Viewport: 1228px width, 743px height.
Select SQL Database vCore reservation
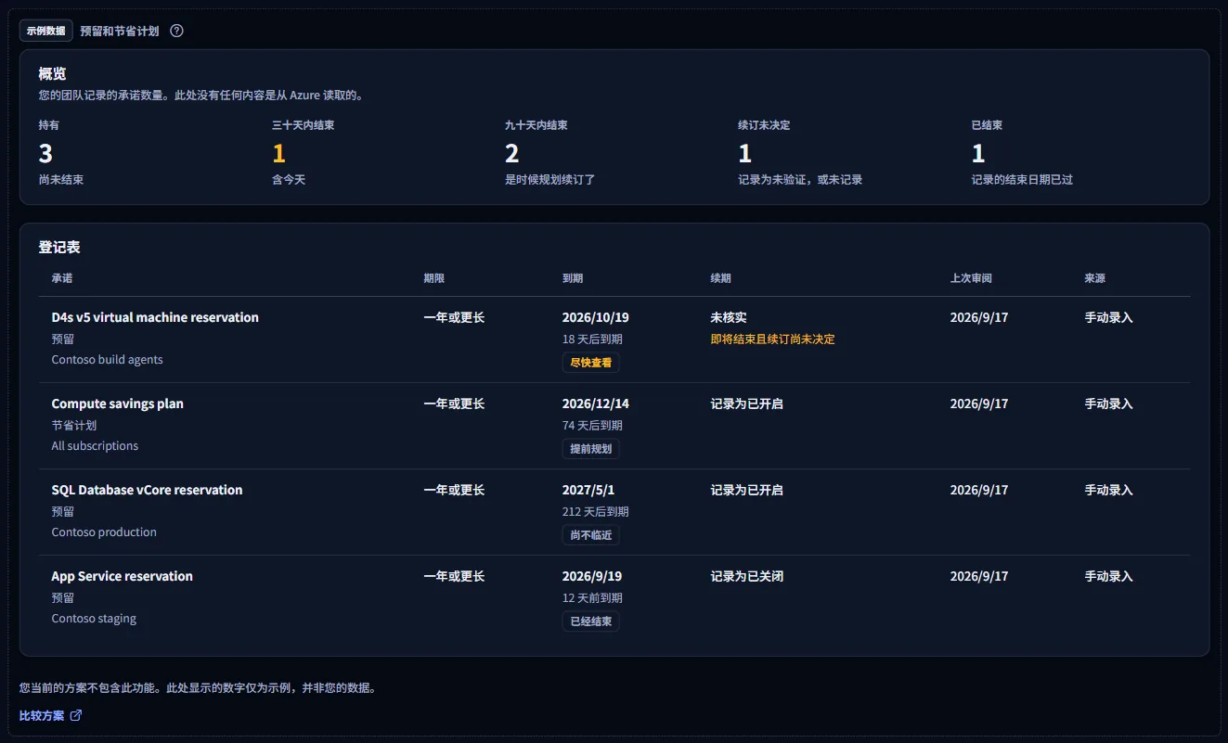pos(147,490)
